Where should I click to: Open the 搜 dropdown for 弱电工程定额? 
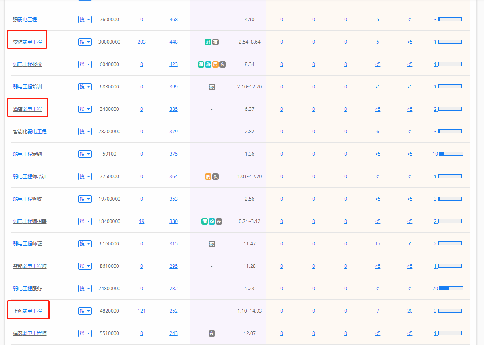tap(85, 154)
